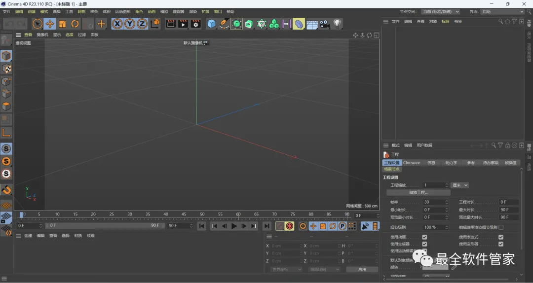Image resolution: width=533 pixels, height=283 pixels.
Task: Click the Record Active Objects keyframe button
Action: tap(280, 226)
